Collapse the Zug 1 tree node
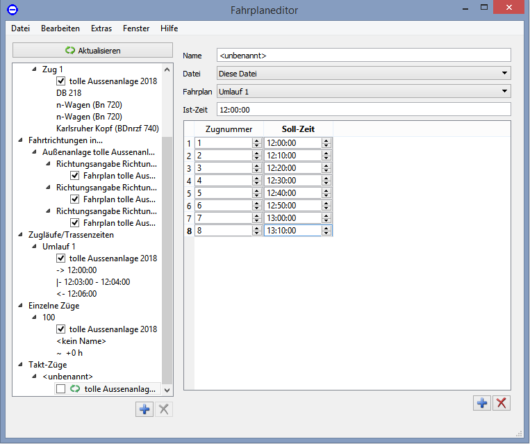 pyautogui.click(x=35, y=69)
